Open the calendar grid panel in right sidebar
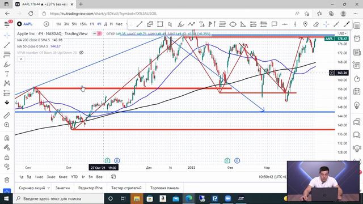 [357, 92]
